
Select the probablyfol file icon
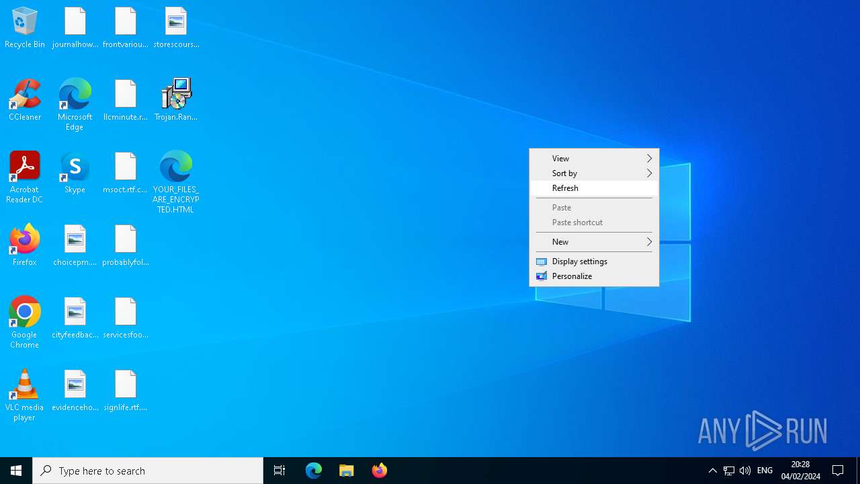(126, 245)
